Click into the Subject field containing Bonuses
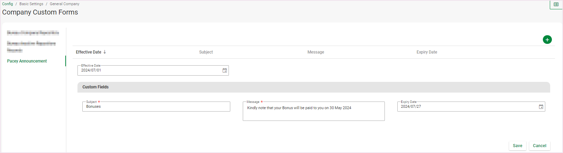 point(156,107)
